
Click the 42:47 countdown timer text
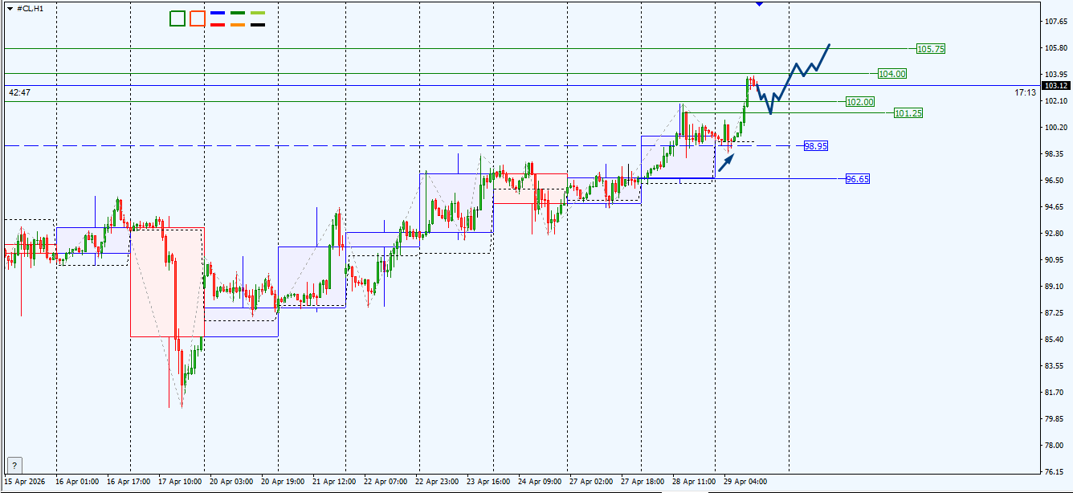pos(19,93)
